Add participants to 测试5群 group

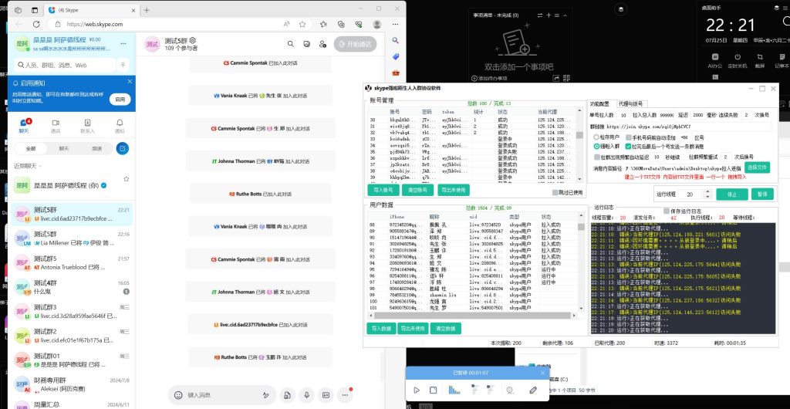pyautogui.click(x=323, y=44)
